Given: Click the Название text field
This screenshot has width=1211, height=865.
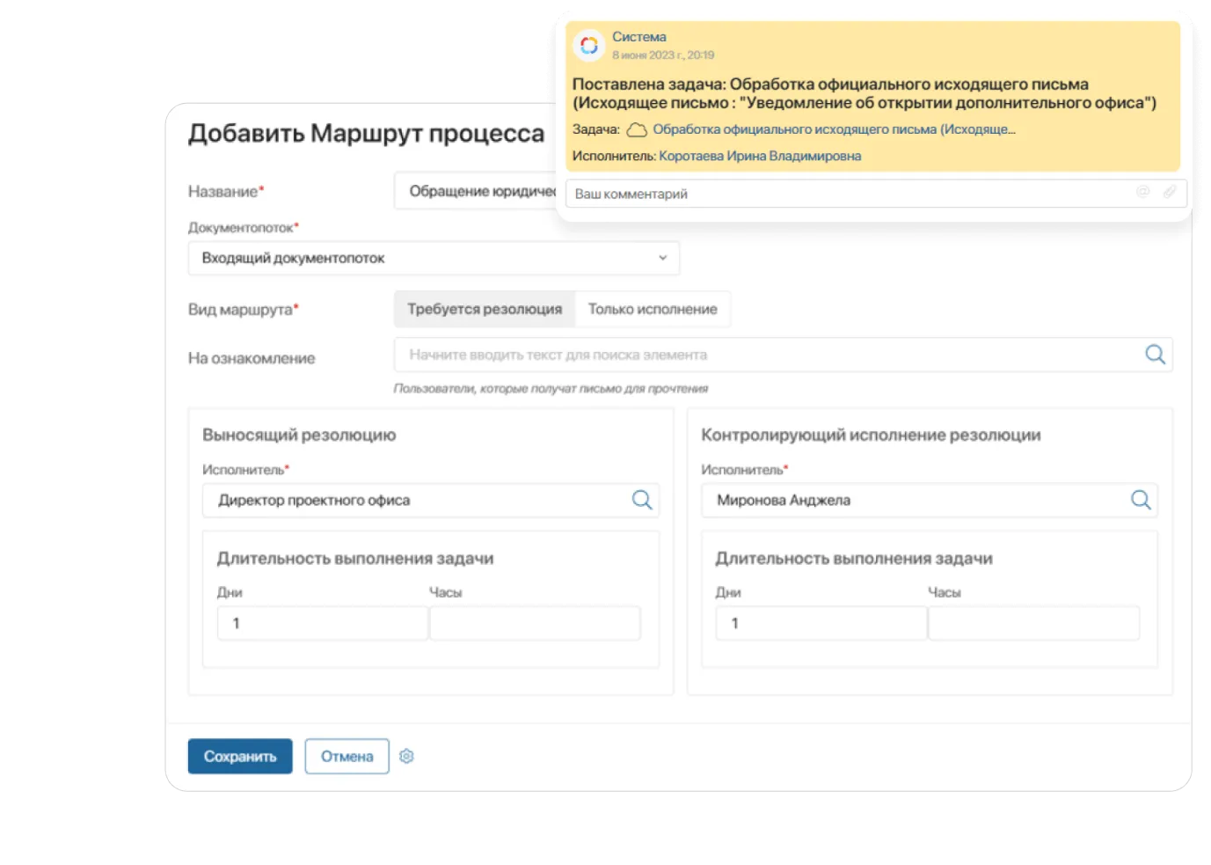Looking at the screenshot, I should 475,192.
